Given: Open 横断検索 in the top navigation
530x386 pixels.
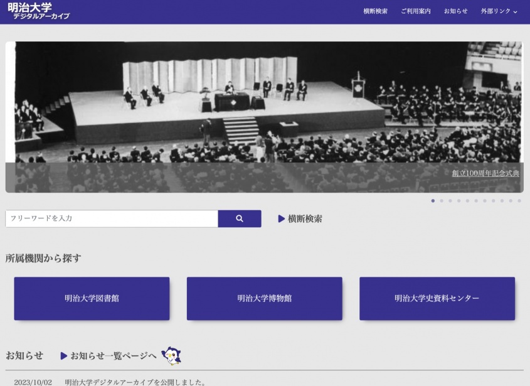Looking at the screenshot, I should click(375, 11).
